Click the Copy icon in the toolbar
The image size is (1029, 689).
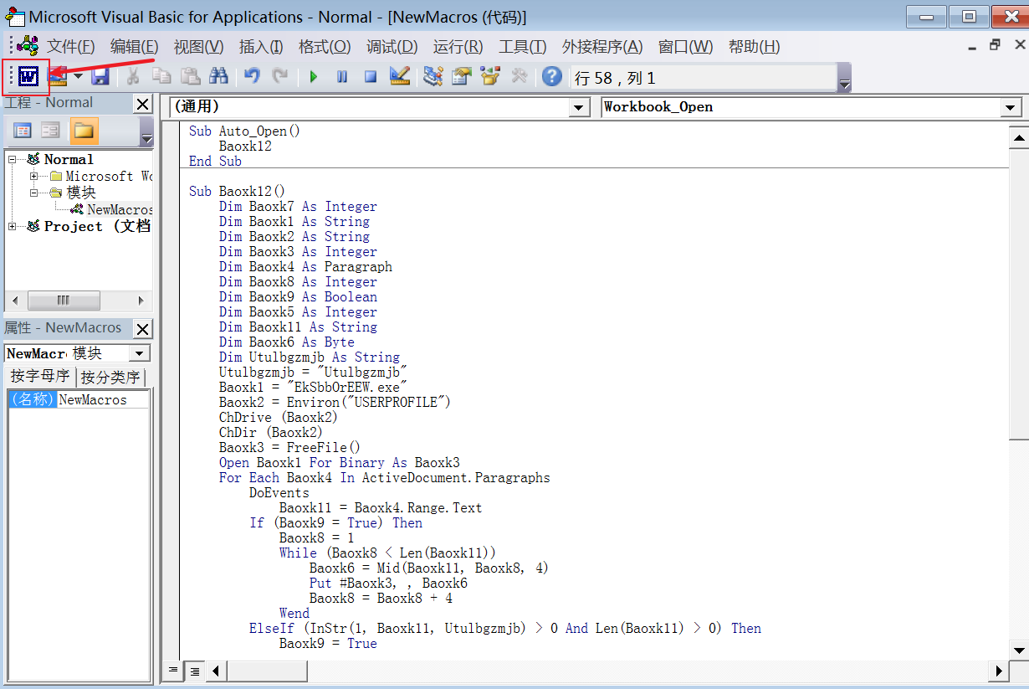[x=161, y=77]
